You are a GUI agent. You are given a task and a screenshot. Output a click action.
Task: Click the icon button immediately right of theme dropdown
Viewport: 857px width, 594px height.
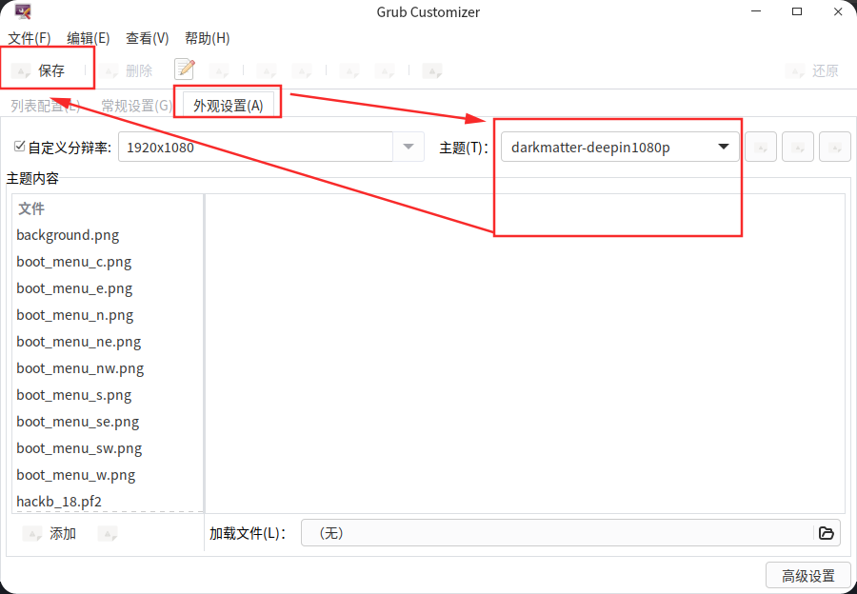(761, 147)
